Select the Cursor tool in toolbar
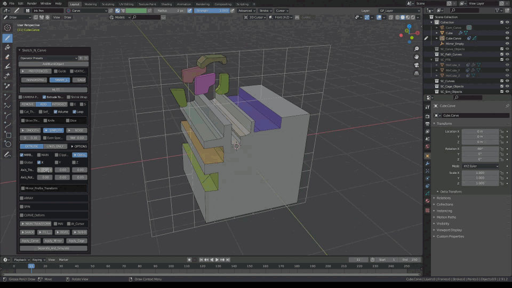The height and width of the screenshot is (288, 512). pyautogui.click(x=7, y=28)
